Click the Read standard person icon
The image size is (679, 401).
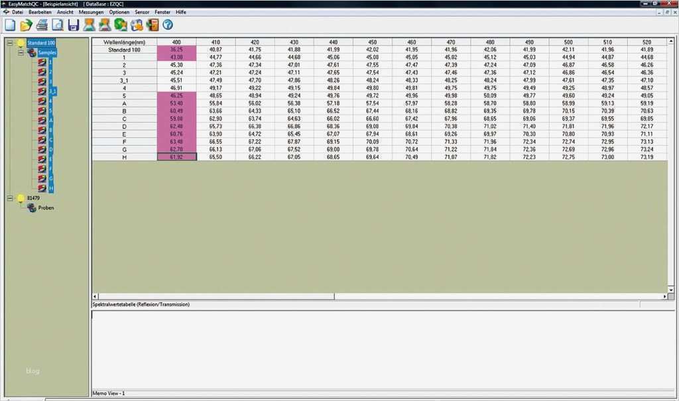90,25
